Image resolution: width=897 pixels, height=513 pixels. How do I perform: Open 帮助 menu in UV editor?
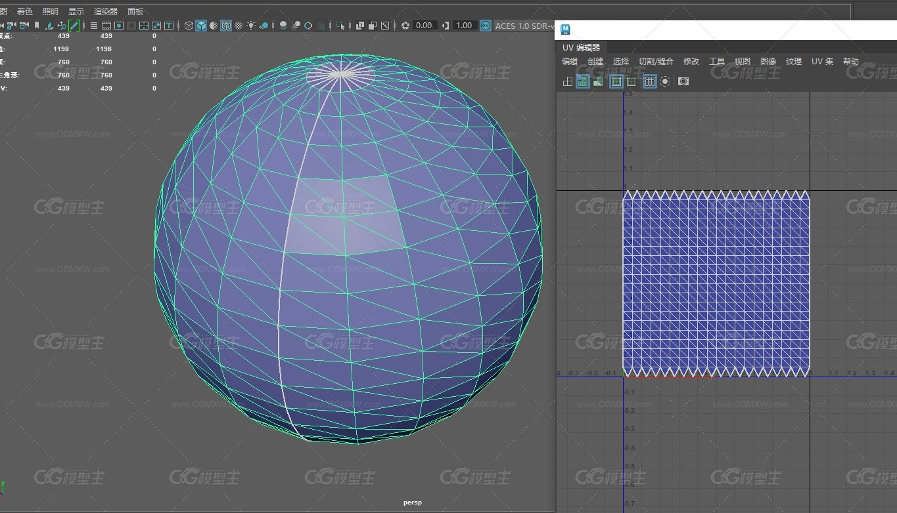[851, 61]
